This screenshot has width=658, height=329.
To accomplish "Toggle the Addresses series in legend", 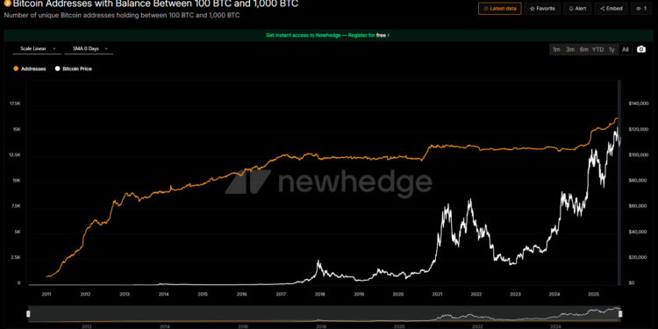I will coord(30,68).
